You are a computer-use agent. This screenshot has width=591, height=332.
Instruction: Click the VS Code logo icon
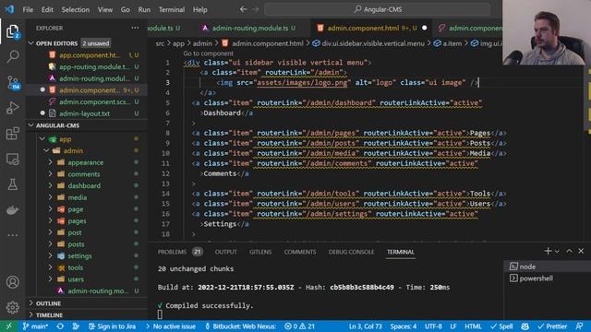tap(9, 9)
